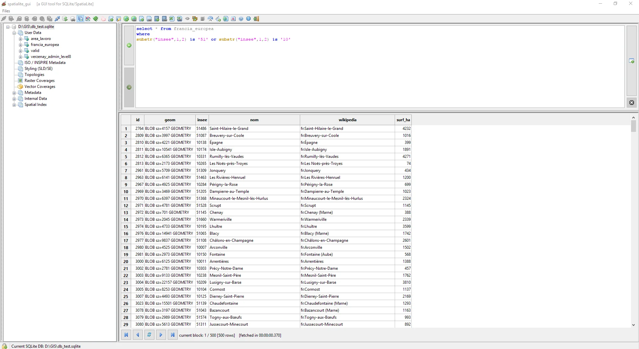The height and width of the screenshot is (349, 639).
Task: Click the exit door icon in toolbar
Action: click(256, 19)
